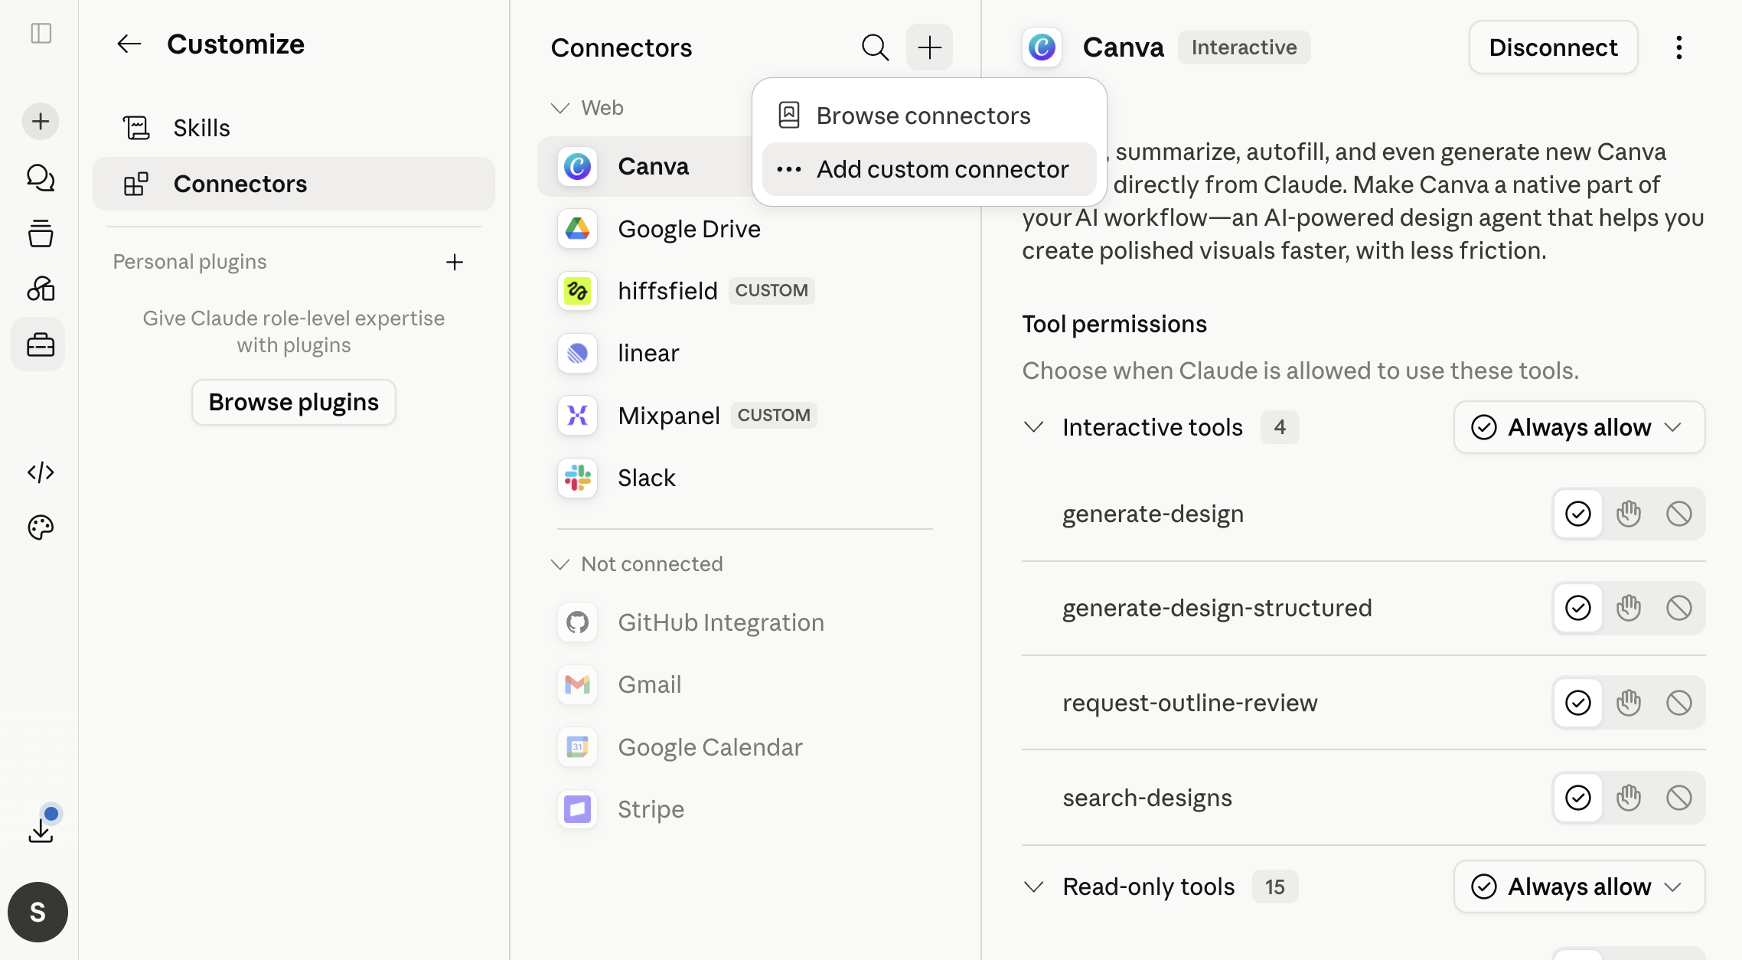
Task: Block the generate-design tool
Action: coord(1678,514)
